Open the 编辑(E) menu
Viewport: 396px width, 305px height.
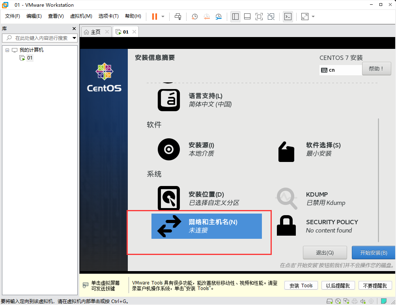[34, 16]
